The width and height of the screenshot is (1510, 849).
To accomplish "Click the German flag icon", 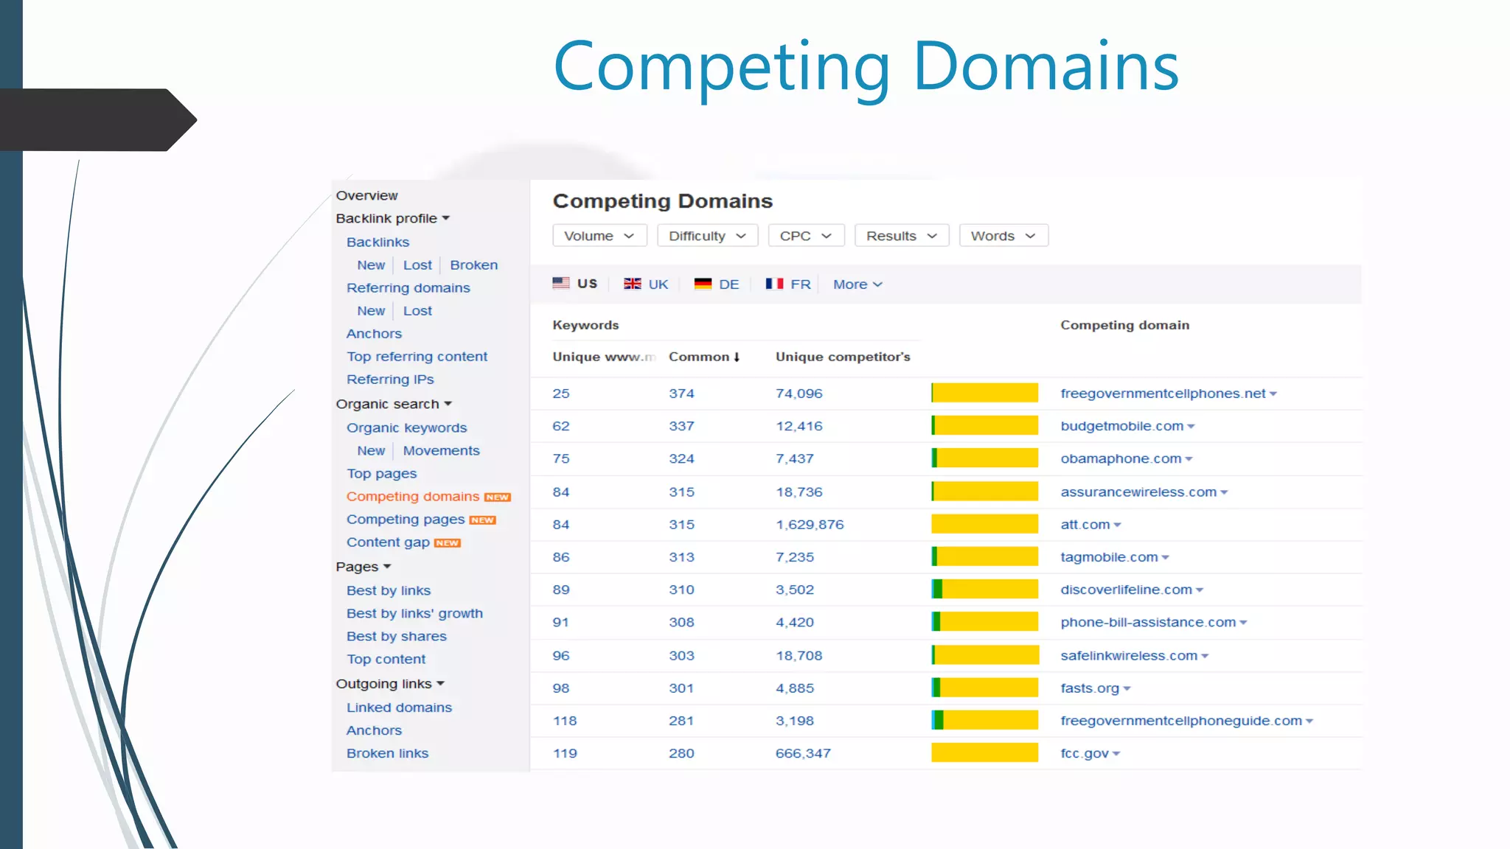I will (x=703, y=284).
